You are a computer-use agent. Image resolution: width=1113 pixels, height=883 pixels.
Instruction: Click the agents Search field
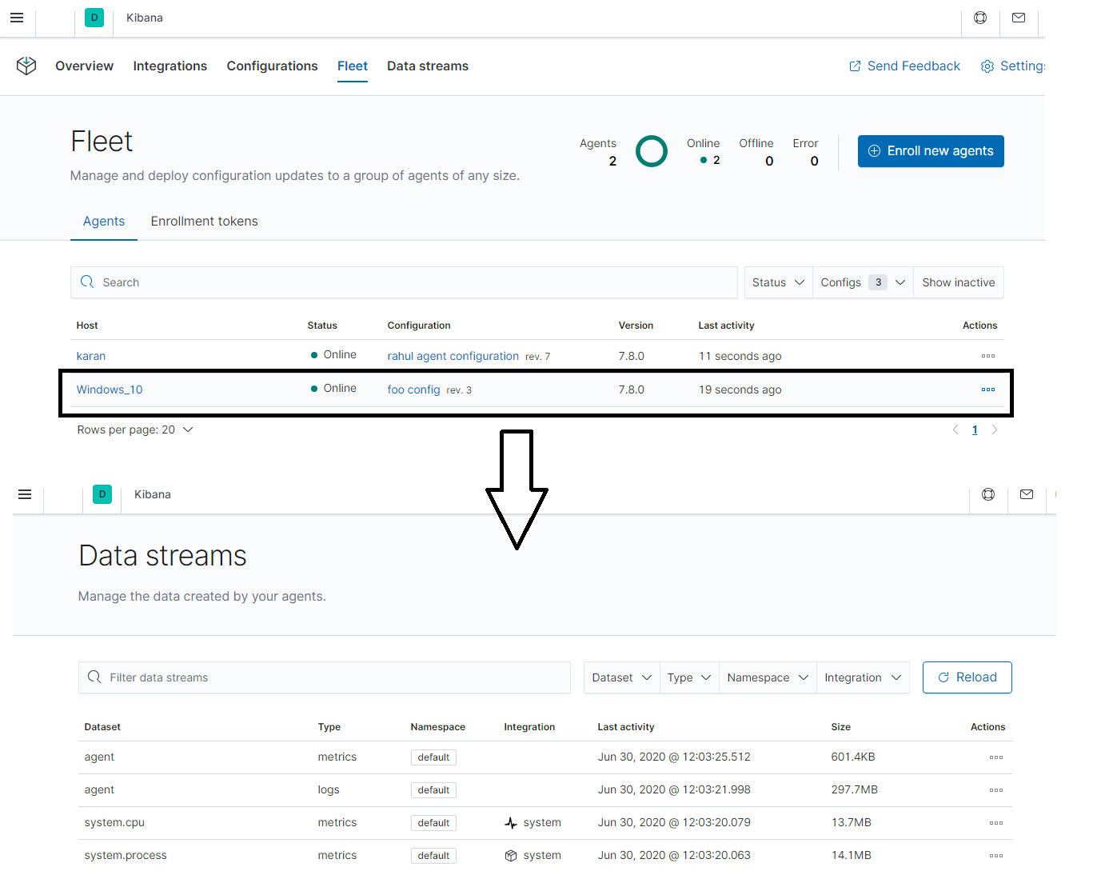pyautogui.click(x=404, y=282)
